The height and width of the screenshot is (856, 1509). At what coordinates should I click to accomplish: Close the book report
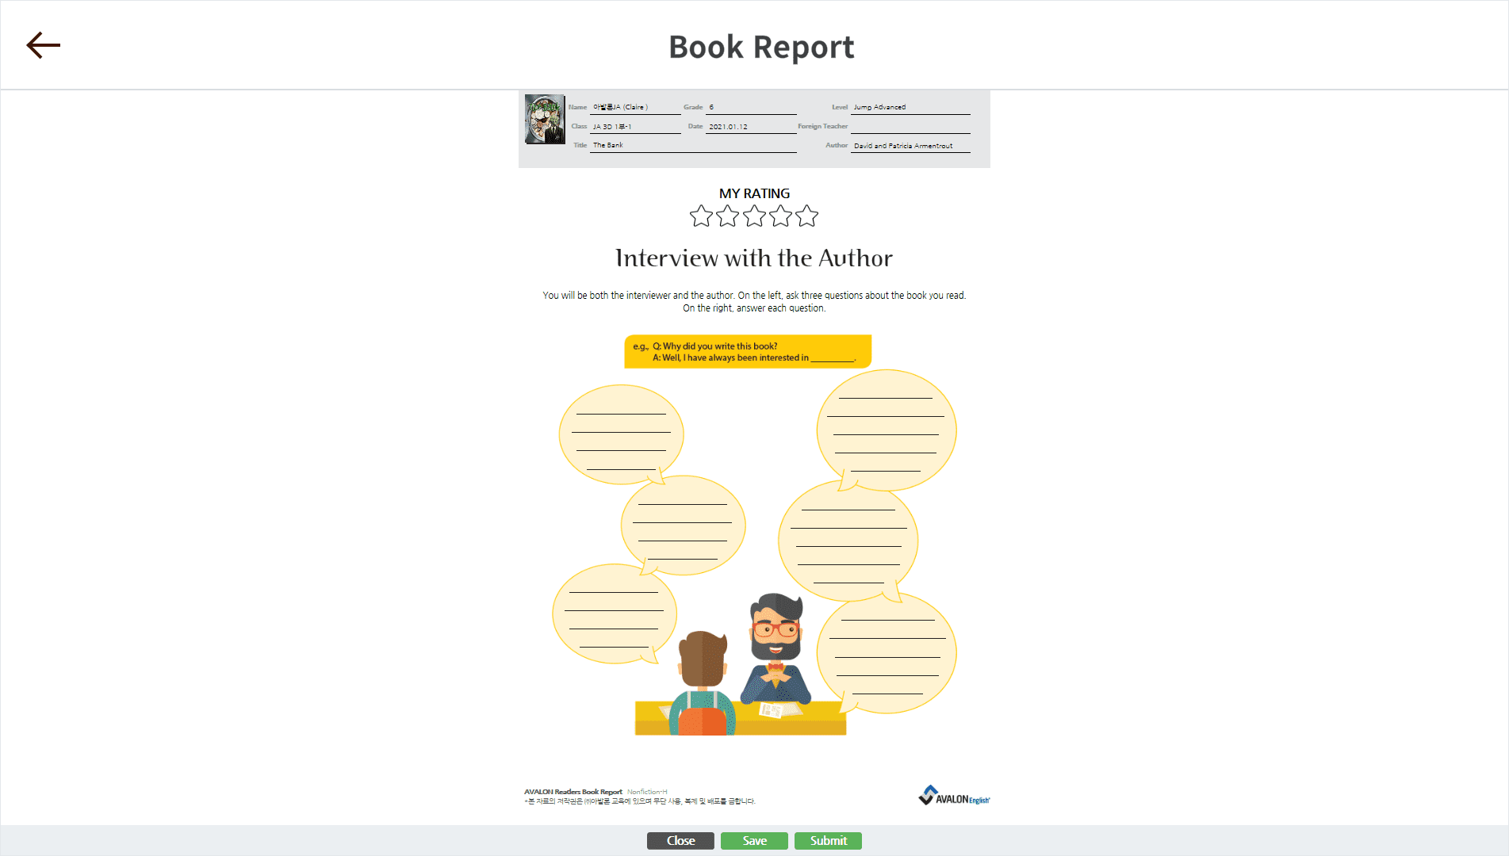[680, 841]
